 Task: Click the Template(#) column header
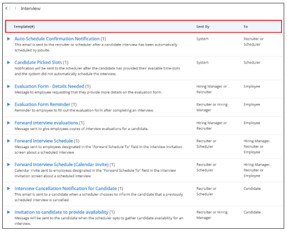pyautogui.click(x=24, y=27)
